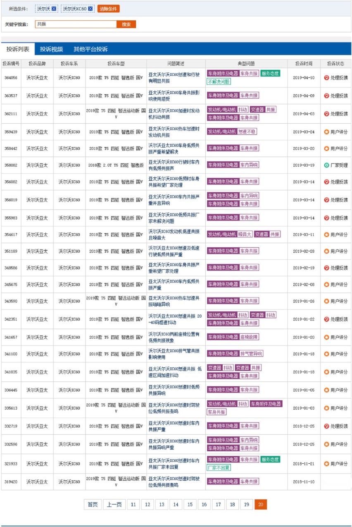Jump to page 14
352x527 pixels.
point(176,504)
